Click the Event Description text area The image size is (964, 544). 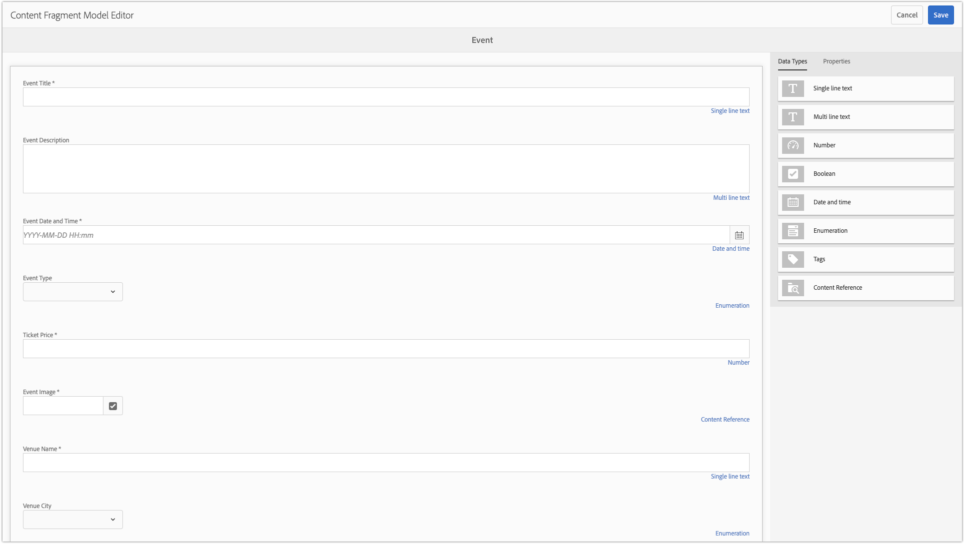click(386, 169)
